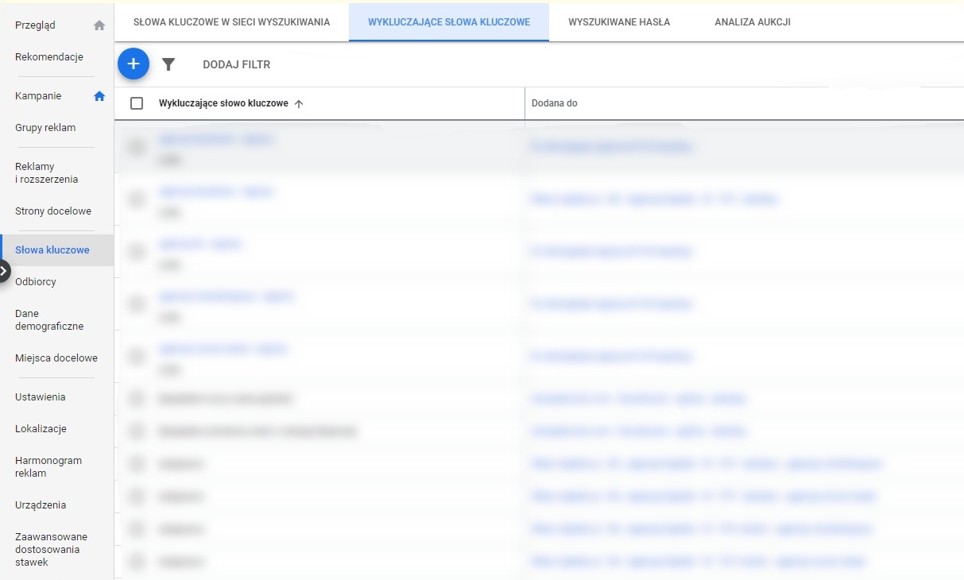Open the Wyszukiwane hasła tab
Viewport: 964px width, 580px height.
619,22
